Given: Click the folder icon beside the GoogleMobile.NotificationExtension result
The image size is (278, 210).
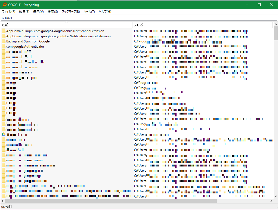Looking at the screenshot, I should pos(4,31).
